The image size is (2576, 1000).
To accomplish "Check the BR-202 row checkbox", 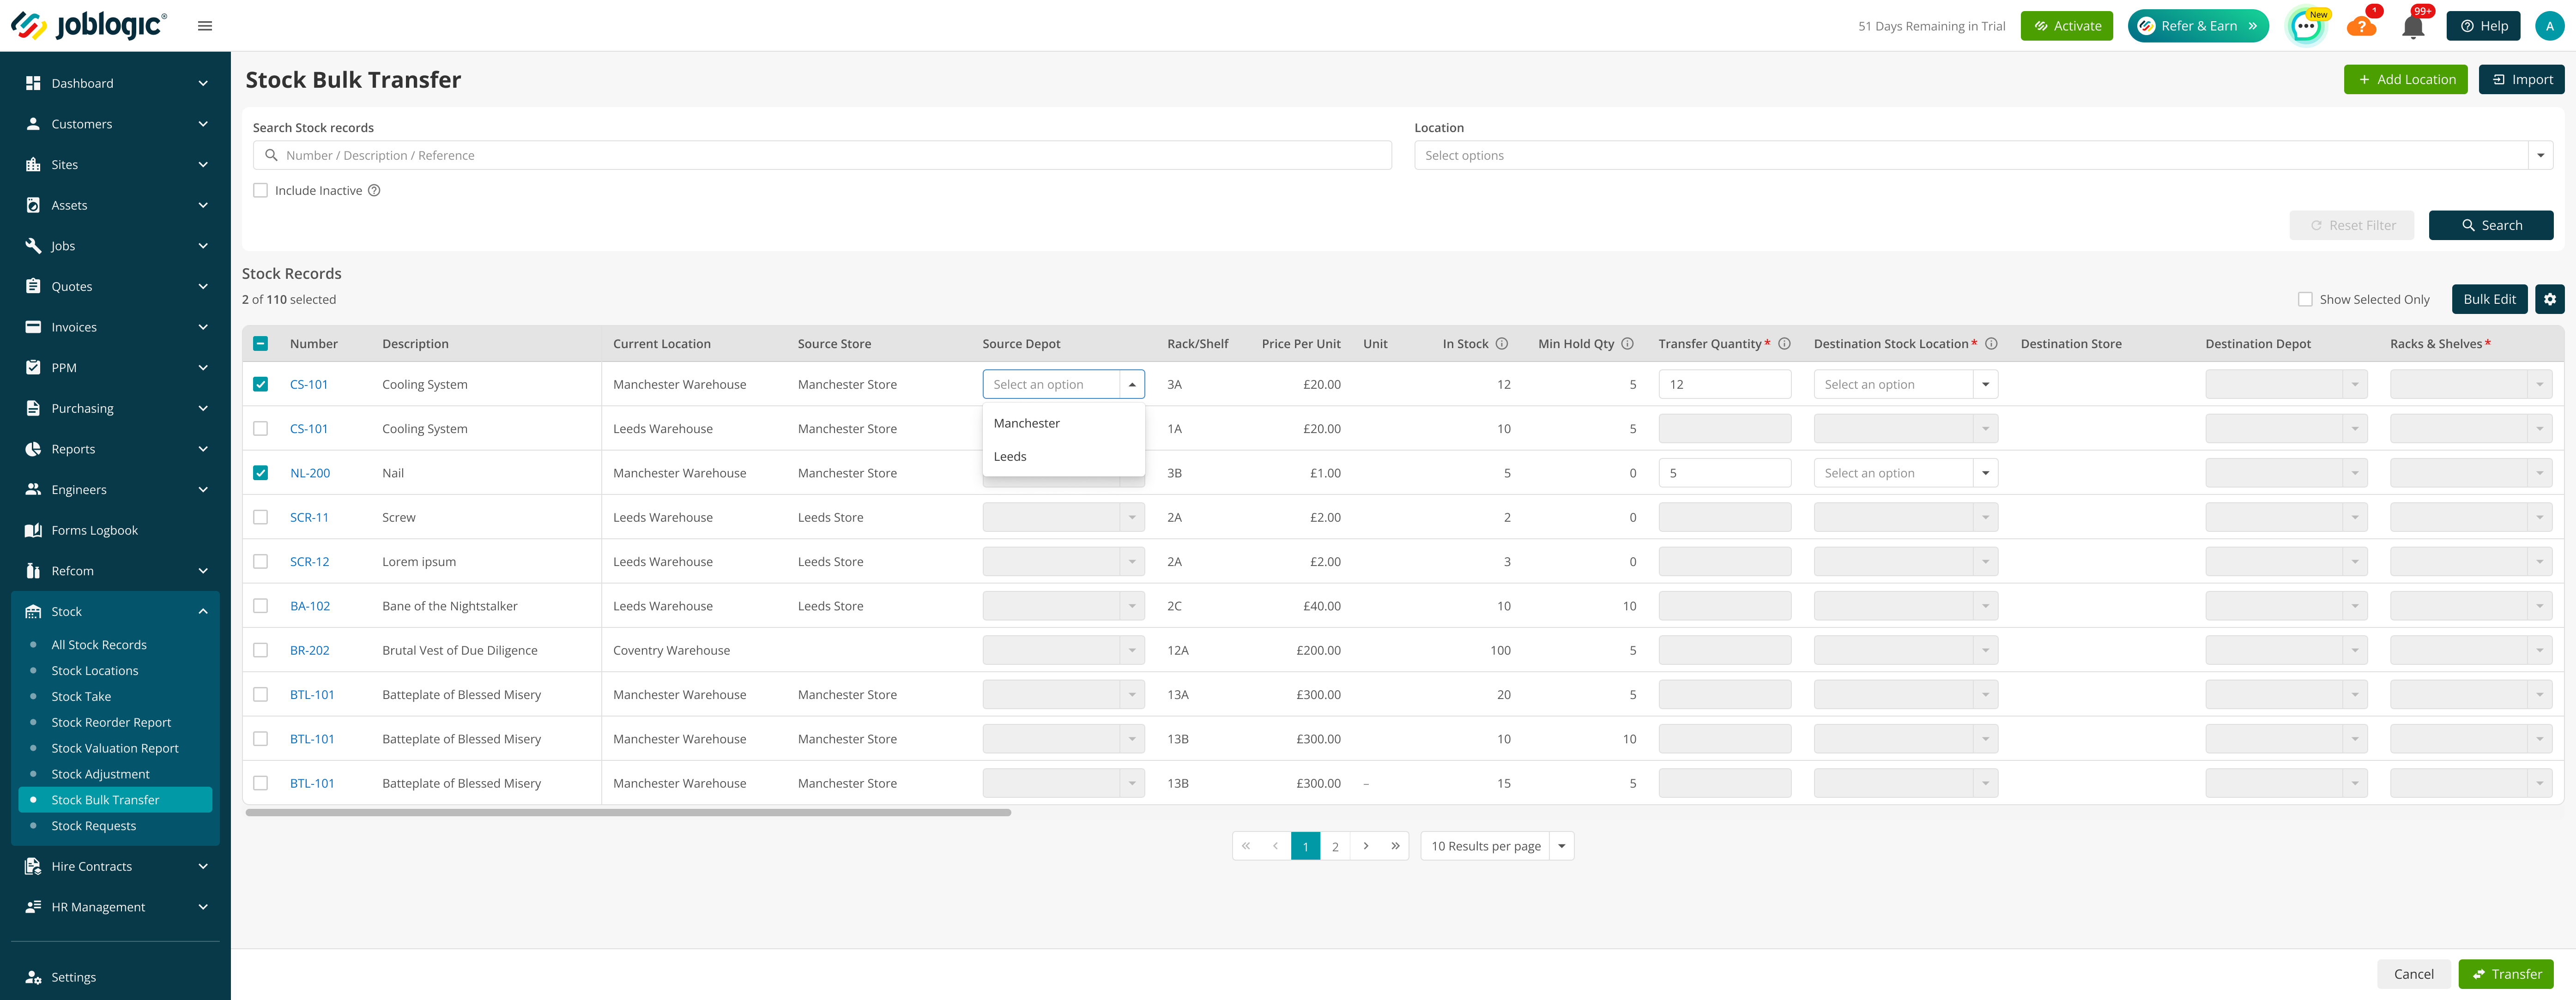I will (260, 650).
